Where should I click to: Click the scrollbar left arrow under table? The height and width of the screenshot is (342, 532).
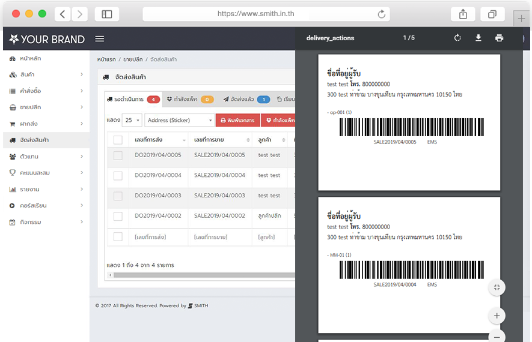point(110,275)
